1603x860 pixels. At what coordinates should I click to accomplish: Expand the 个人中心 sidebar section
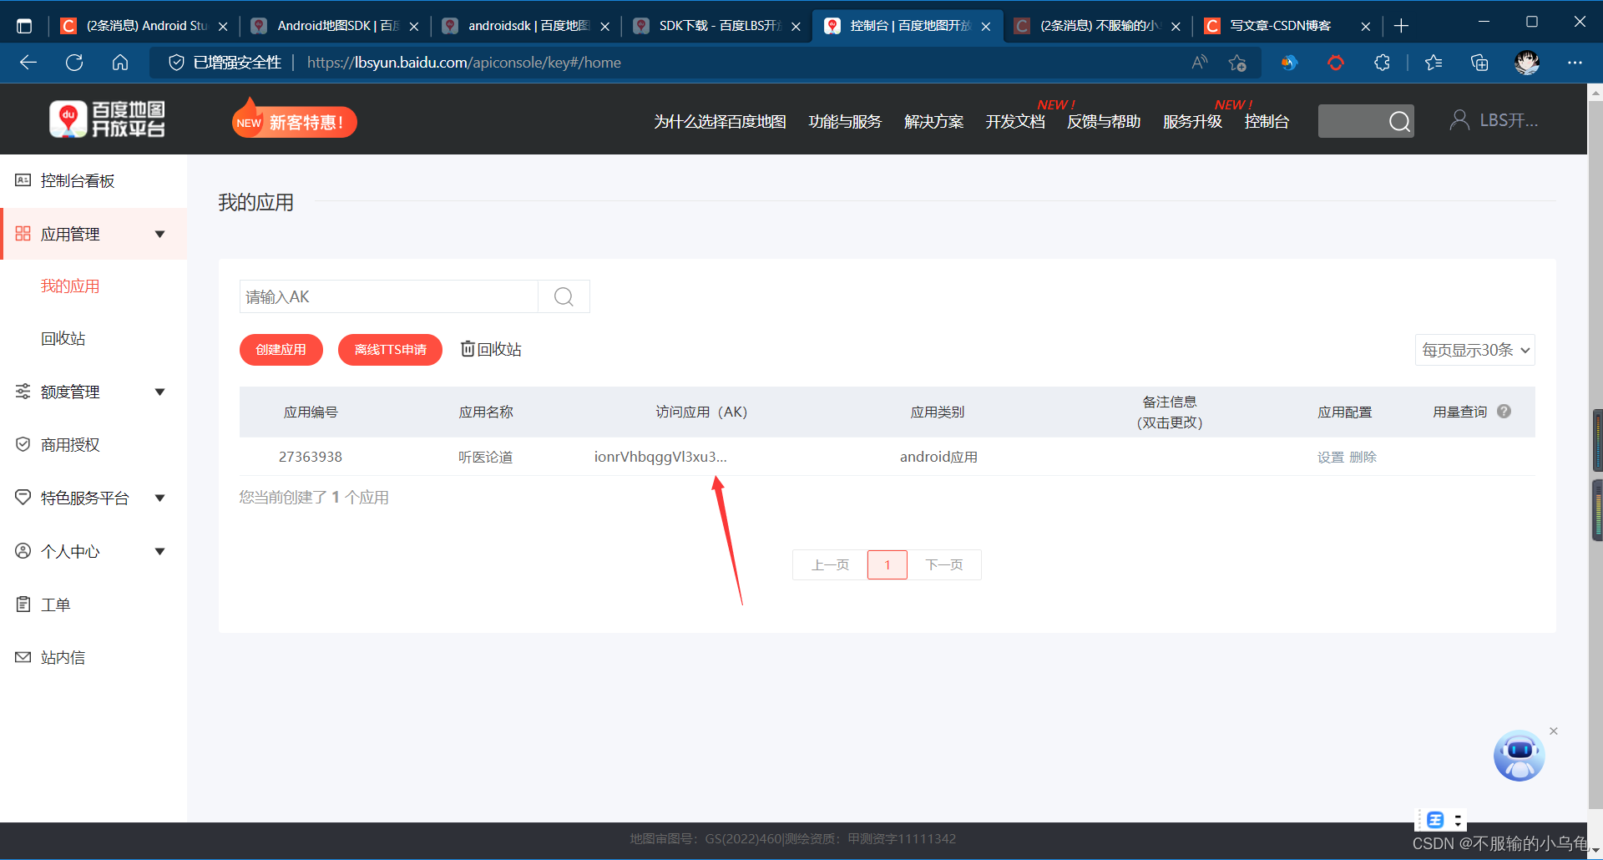[94, 551]
